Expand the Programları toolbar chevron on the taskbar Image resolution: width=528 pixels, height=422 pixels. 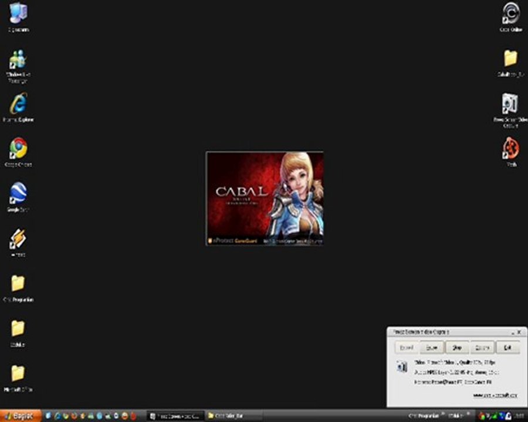point(443,414)
